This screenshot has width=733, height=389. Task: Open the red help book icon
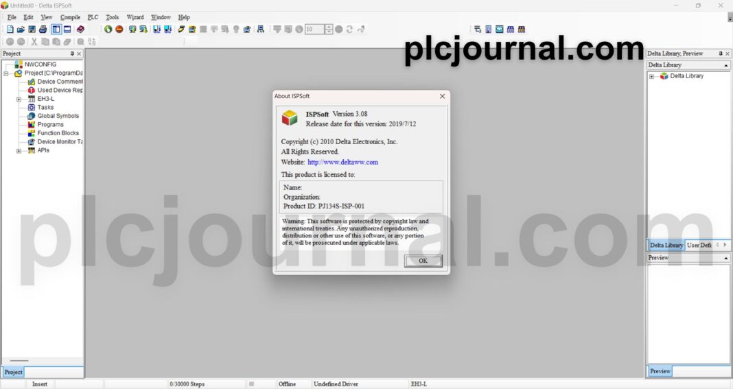tap(80, 30)
